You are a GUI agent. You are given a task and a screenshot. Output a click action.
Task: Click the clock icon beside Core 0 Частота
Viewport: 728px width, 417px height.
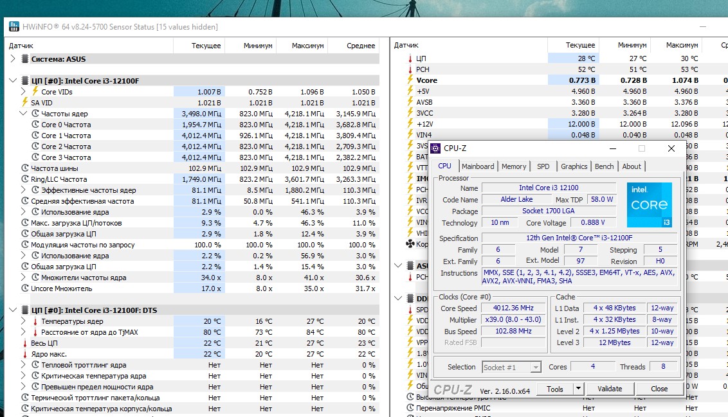coord(35,124)
